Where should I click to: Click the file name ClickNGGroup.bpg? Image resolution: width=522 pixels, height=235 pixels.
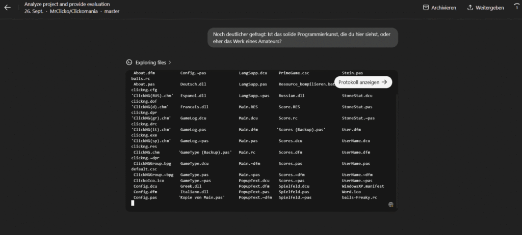[x=153, y=164]
